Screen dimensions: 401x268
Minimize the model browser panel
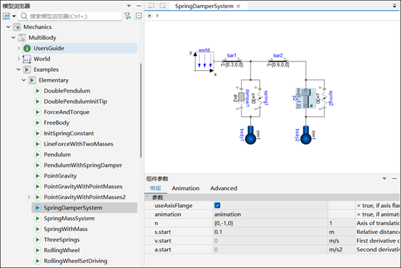(x=139, y=6)
